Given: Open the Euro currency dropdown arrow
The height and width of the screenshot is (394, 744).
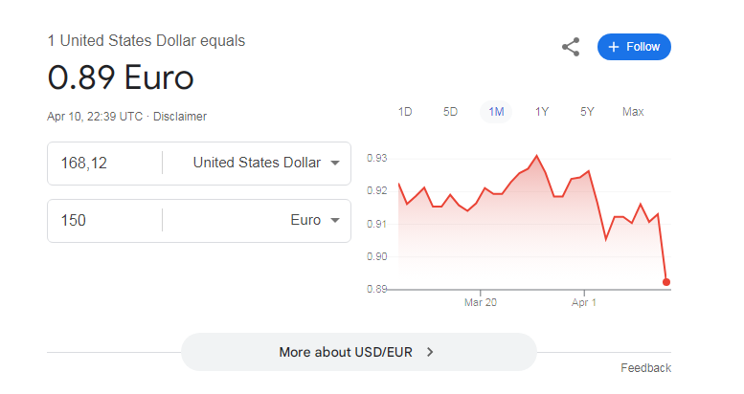Looking at the screenshot, I should coord(335,221).
